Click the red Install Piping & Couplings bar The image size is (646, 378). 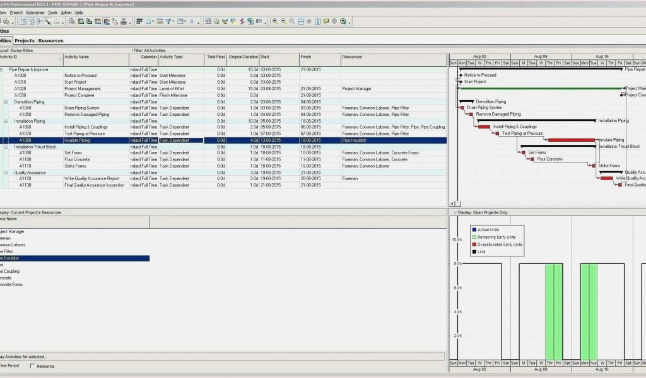(484, 127)
